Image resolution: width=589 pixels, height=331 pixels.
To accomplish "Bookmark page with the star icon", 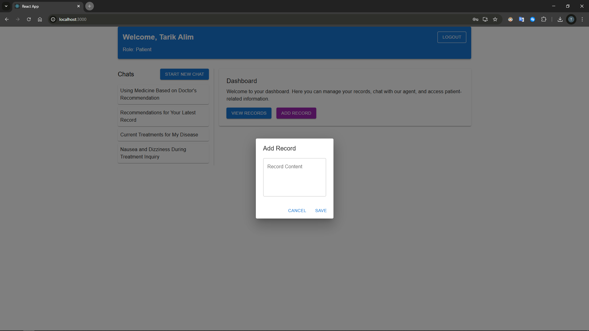I will click(495, 19).
